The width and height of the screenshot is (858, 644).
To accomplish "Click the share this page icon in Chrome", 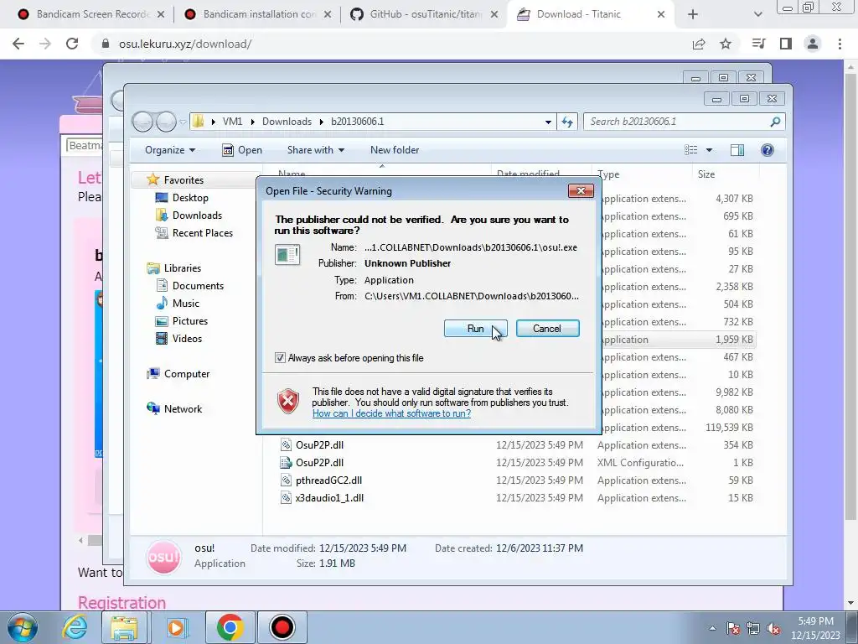I will coord(699,44).
